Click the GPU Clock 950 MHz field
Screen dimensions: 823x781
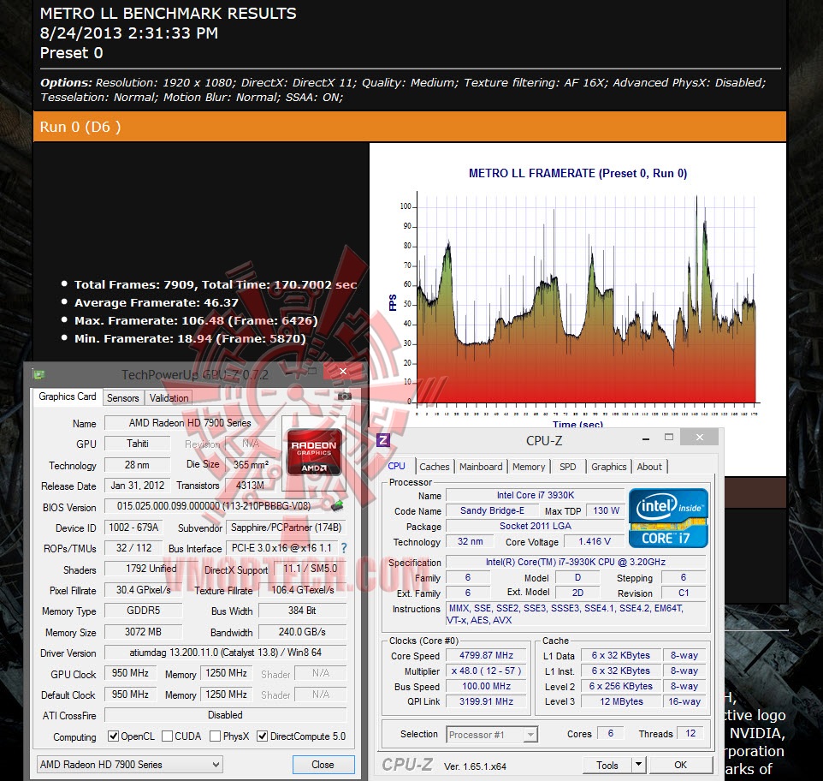(x=130, y=673)
